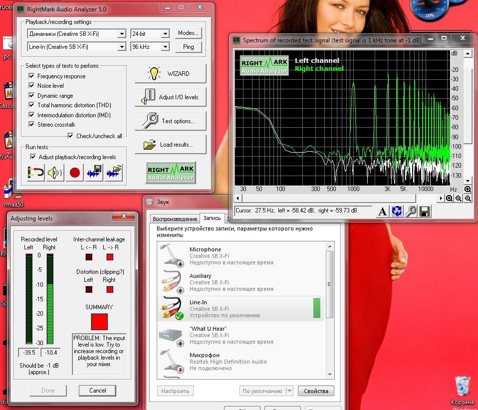Viewport: 478px width, 410px height.
Task: Toggle the Check/uncheck all checkbox
Action: [x=70, y=136]
